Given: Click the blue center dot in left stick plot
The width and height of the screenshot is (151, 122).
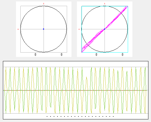Looking at the screenshot, I should click(x=44, y=29).
